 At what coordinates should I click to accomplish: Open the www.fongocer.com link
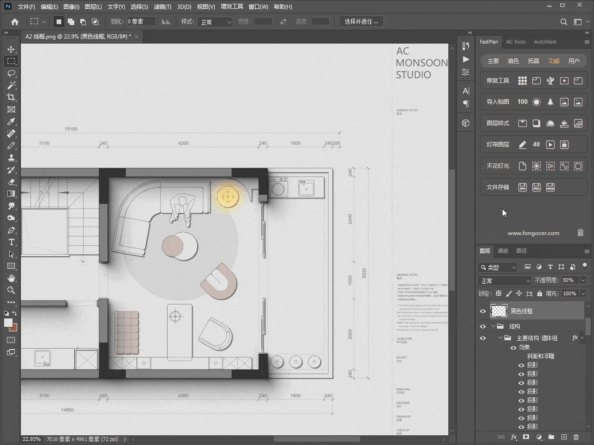pyautogui.click(x=533, y=233)
